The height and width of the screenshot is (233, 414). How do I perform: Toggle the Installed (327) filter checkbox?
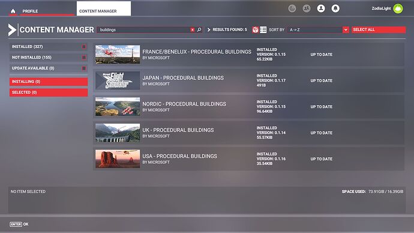84,47
